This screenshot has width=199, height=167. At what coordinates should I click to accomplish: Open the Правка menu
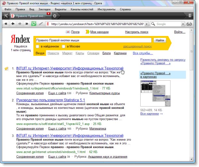pyautogui.click(x=20, y=9)
